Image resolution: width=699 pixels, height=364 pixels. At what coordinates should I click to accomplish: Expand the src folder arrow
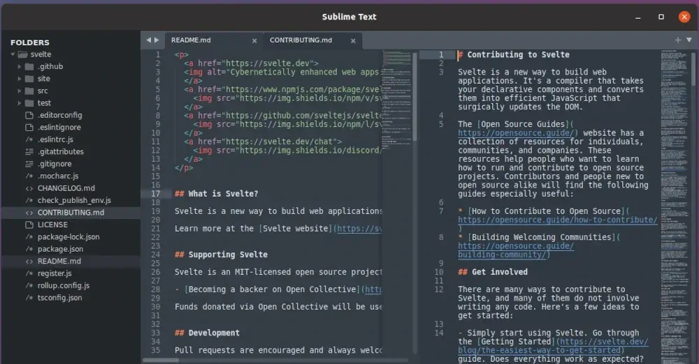point(19,91)
